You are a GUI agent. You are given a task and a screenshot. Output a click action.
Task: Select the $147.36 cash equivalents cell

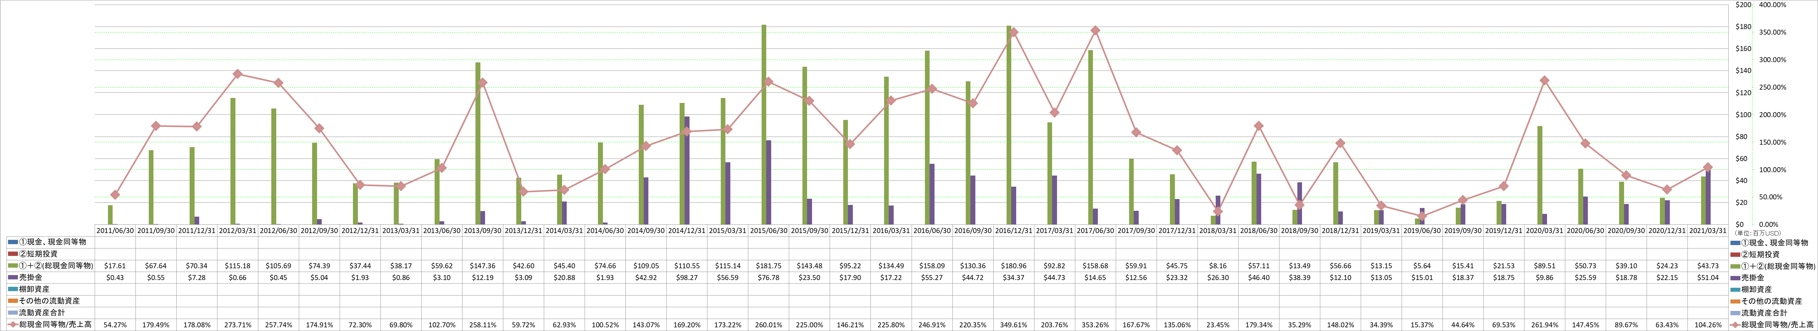[x=483, y=266]
